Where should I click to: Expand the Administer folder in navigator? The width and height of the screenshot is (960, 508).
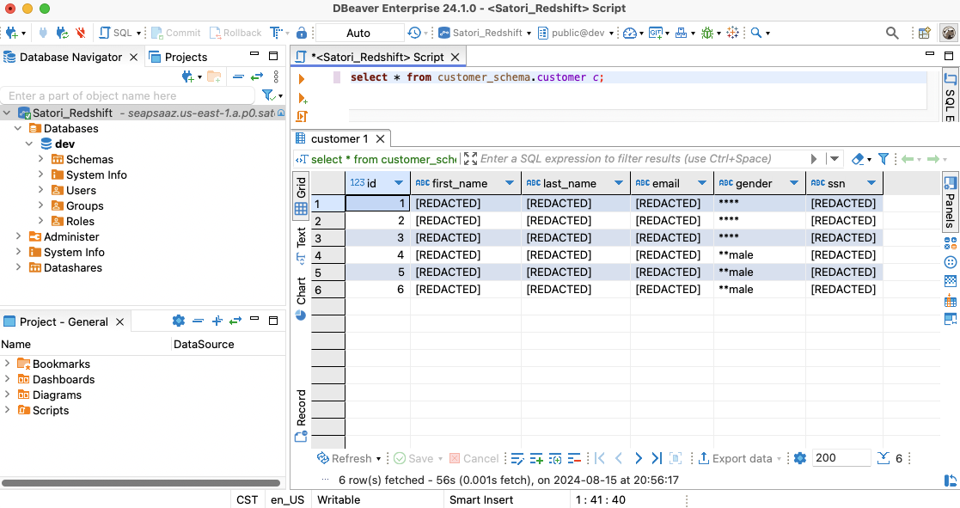pos(19,236)
